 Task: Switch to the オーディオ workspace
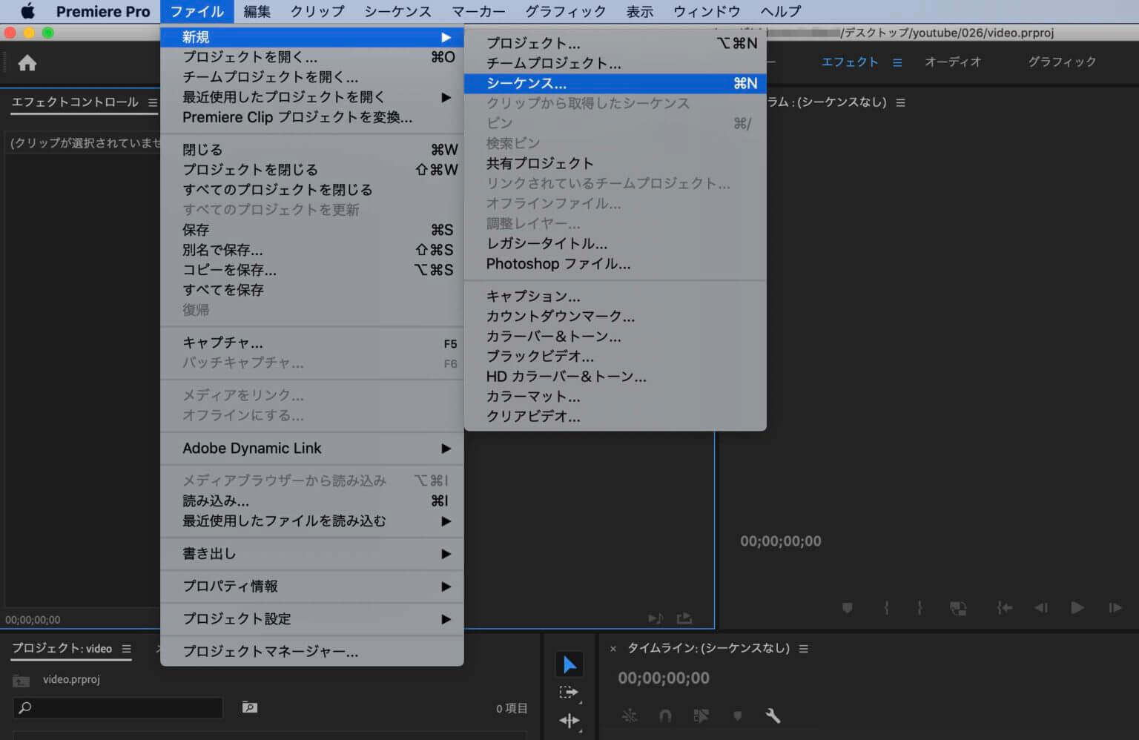(953, 62)
